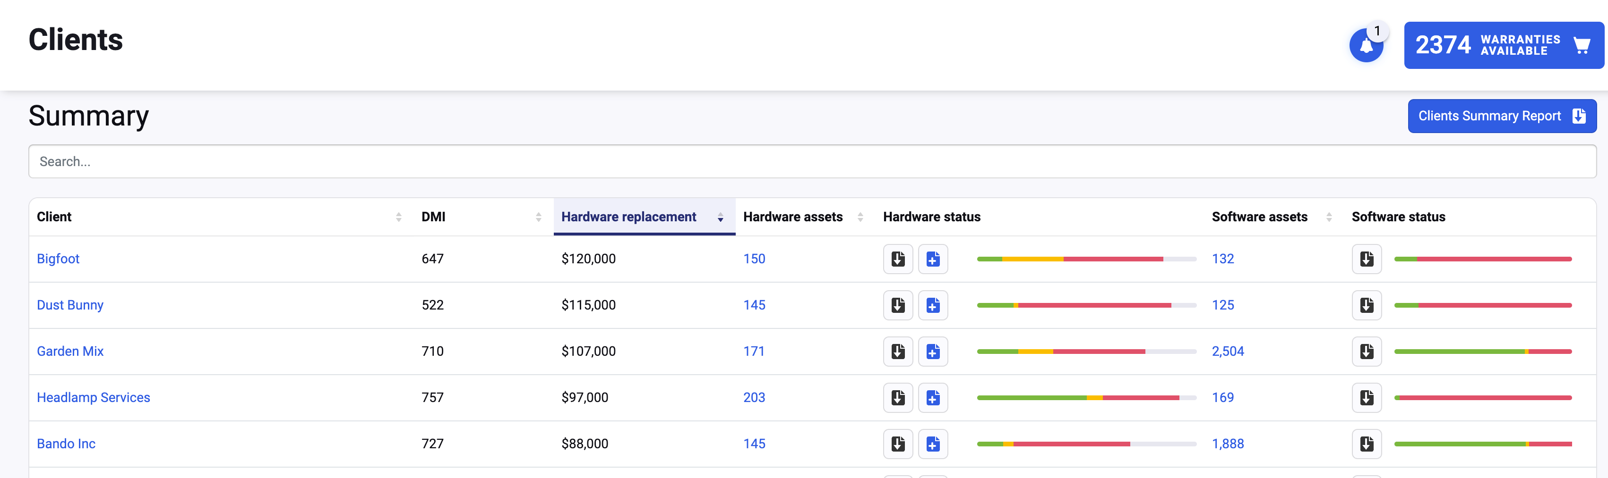1608x478 pixels.
Task: Sort table by Client column
Action: pyautogui.click(x=398, y=217)
